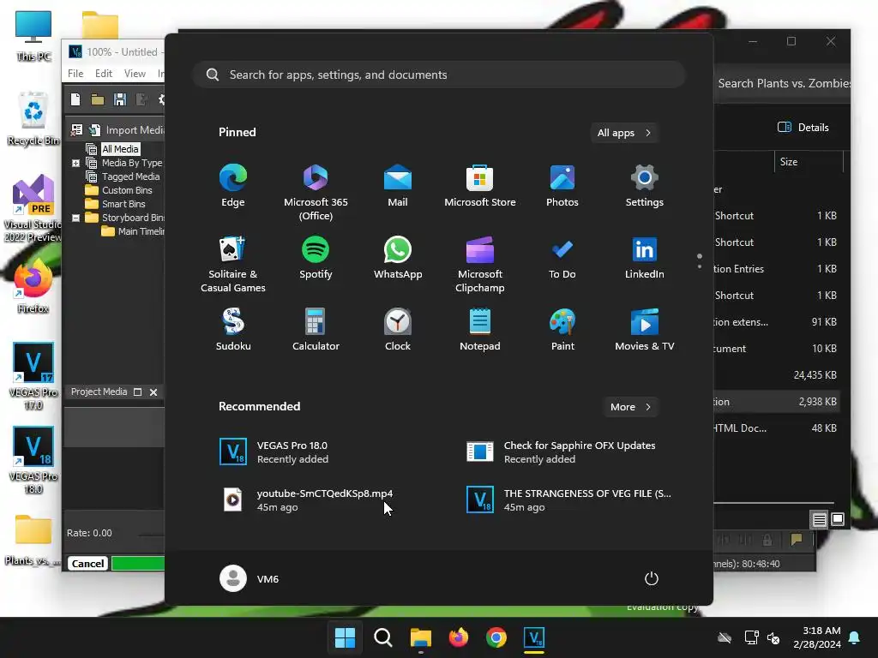The height and width of the screenshot is (658, 878).
Task: Open VEGAS Pro 17.0 desktop shortcut
Action: coord(33,376)
